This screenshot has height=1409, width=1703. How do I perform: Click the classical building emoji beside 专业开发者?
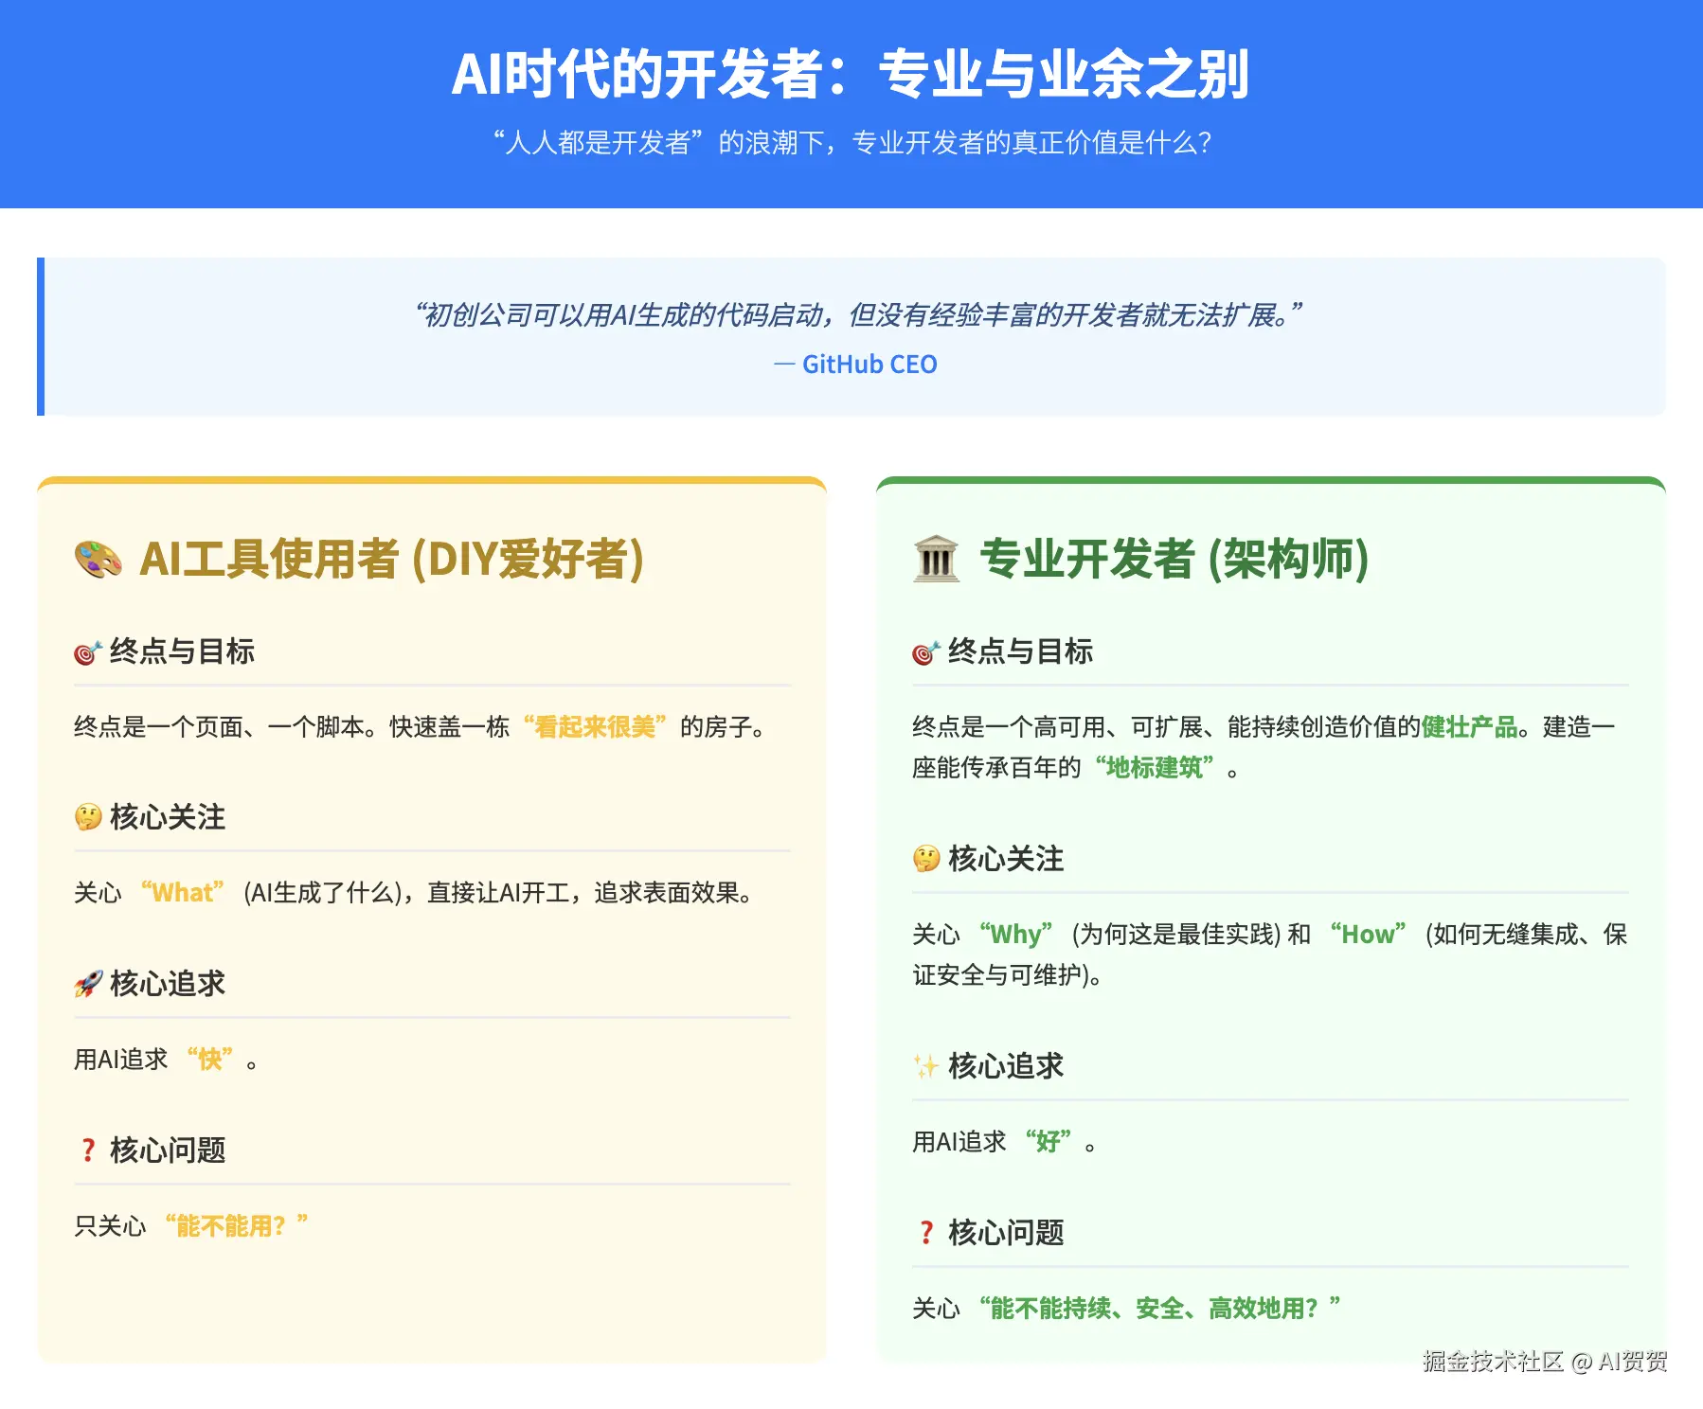pos(936,559)
